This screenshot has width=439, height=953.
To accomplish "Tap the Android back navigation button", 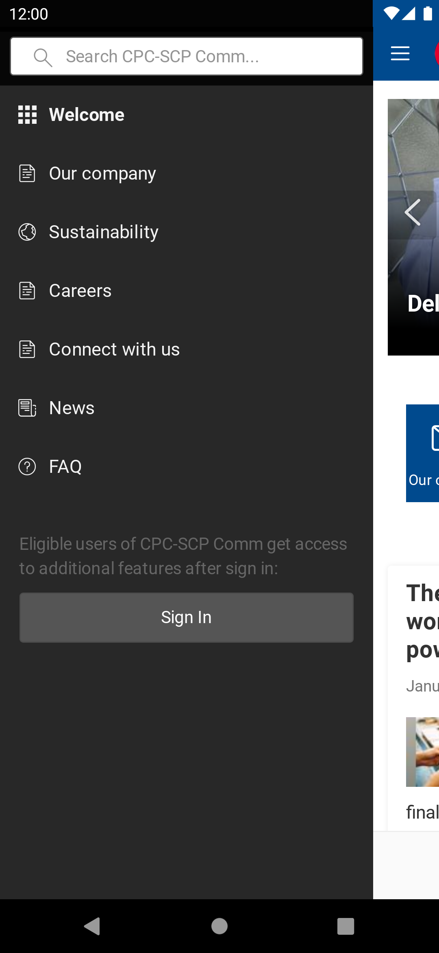I will click(93, 926).
